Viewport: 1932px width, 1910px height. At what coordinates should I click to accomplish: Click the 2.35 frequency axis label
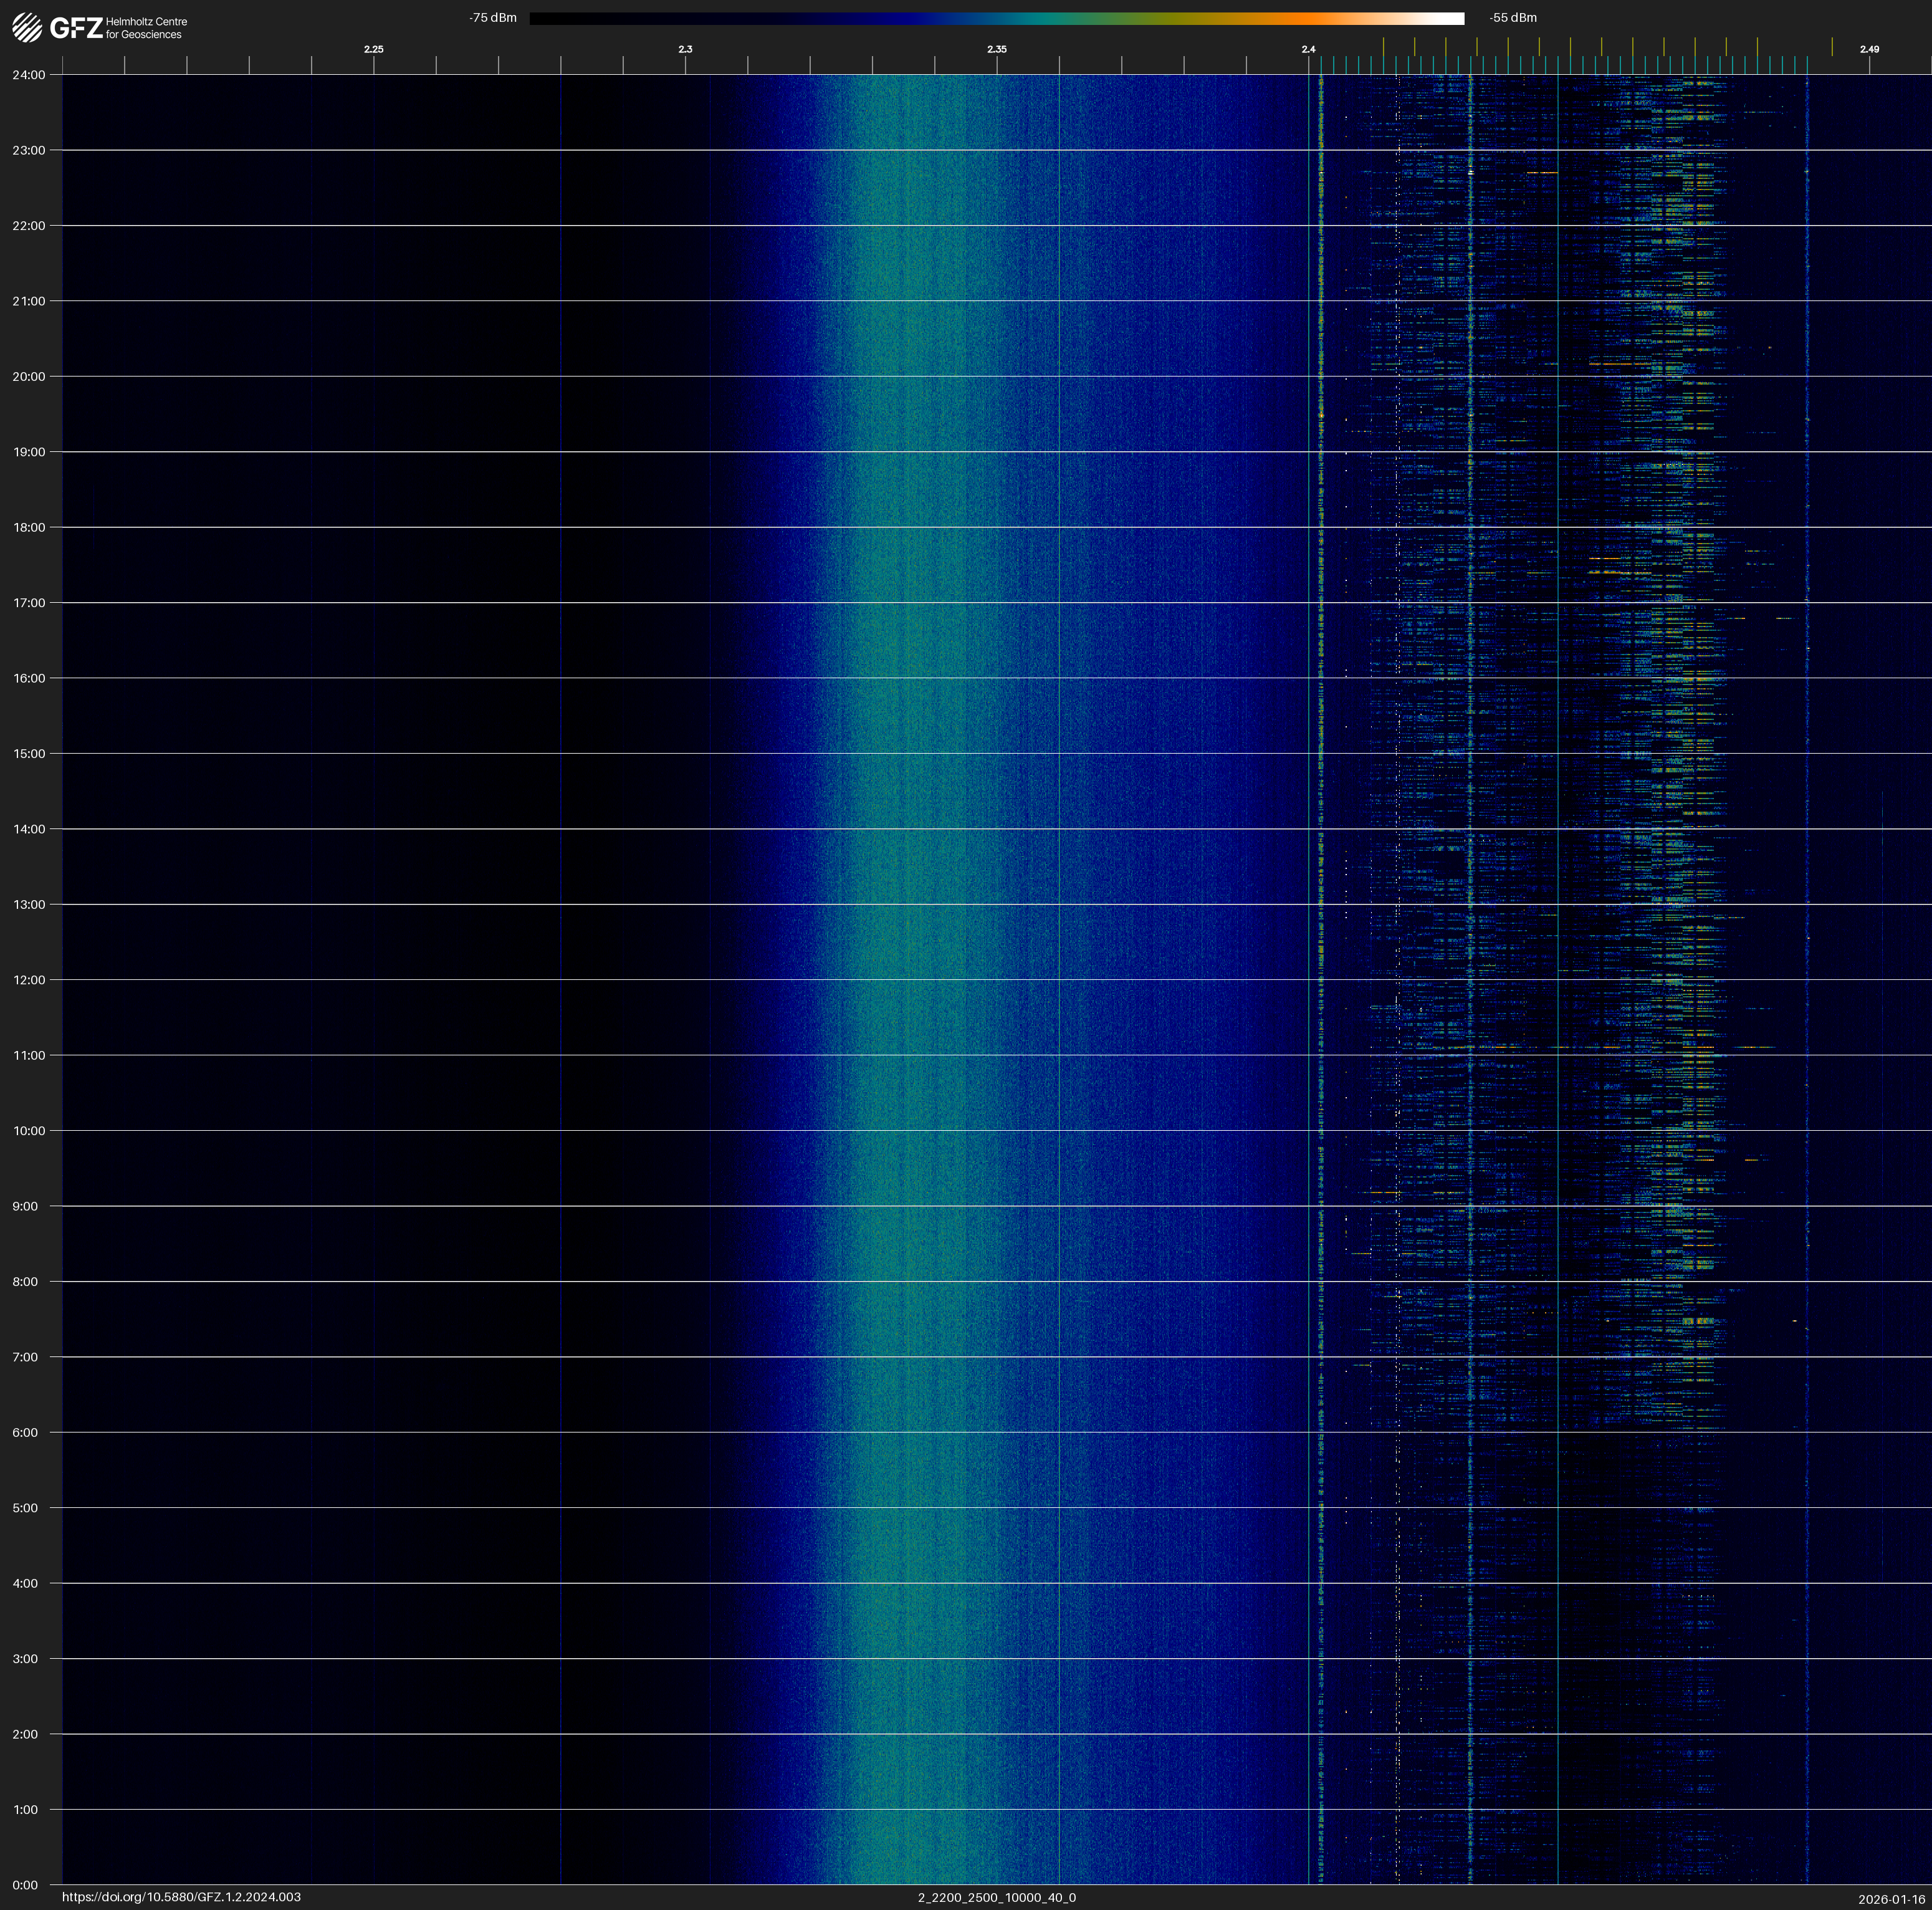pyautogui.click(x=996, y=49)
